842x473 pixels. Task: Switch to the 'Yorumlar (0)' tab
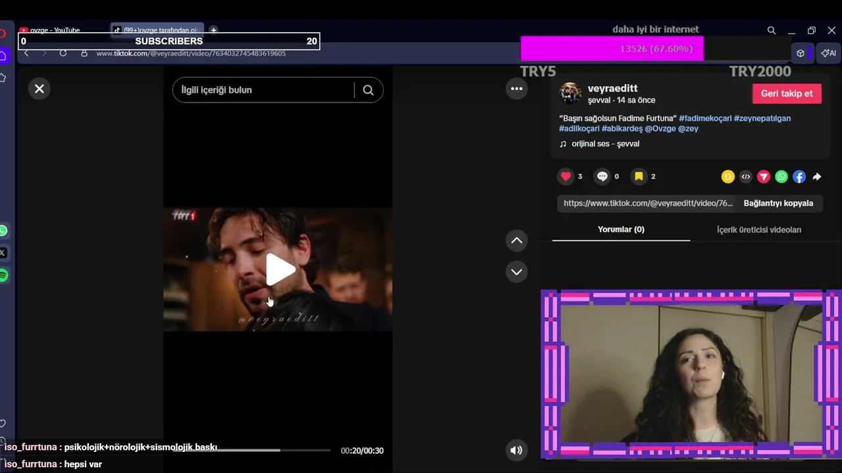pyautogui.click(x=621, y=229)
